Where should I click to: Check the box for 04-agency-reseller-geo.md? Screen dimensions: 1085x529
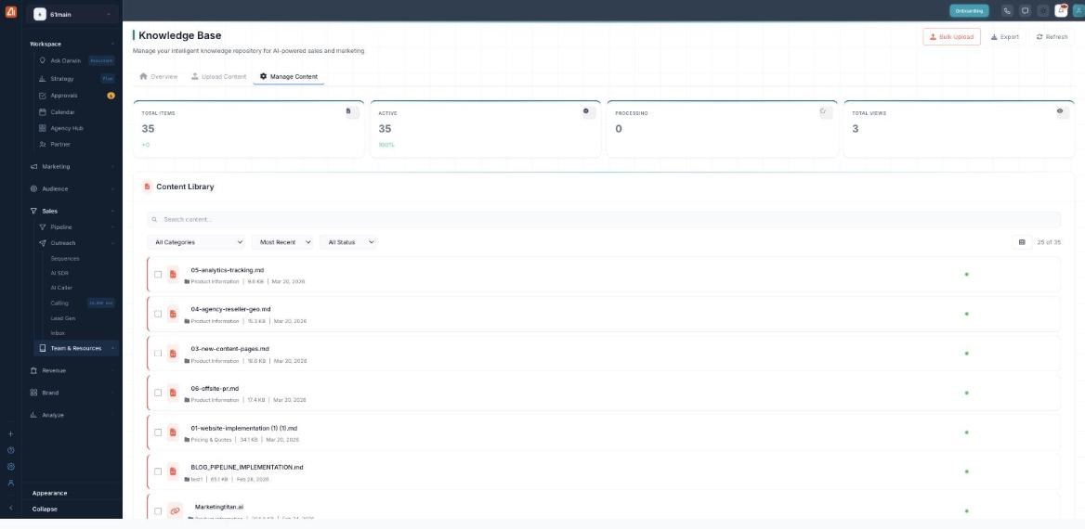pos(158,314)
